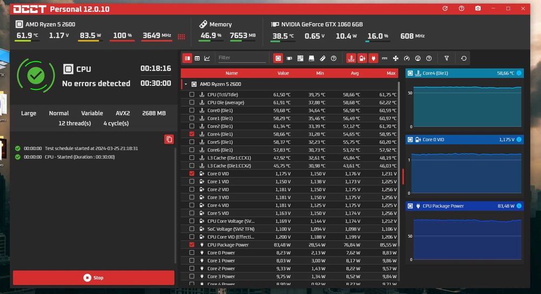Screen dimensions: 541x294
Task: Toggle the power plug sensor type filter
Action: [373, 58]
